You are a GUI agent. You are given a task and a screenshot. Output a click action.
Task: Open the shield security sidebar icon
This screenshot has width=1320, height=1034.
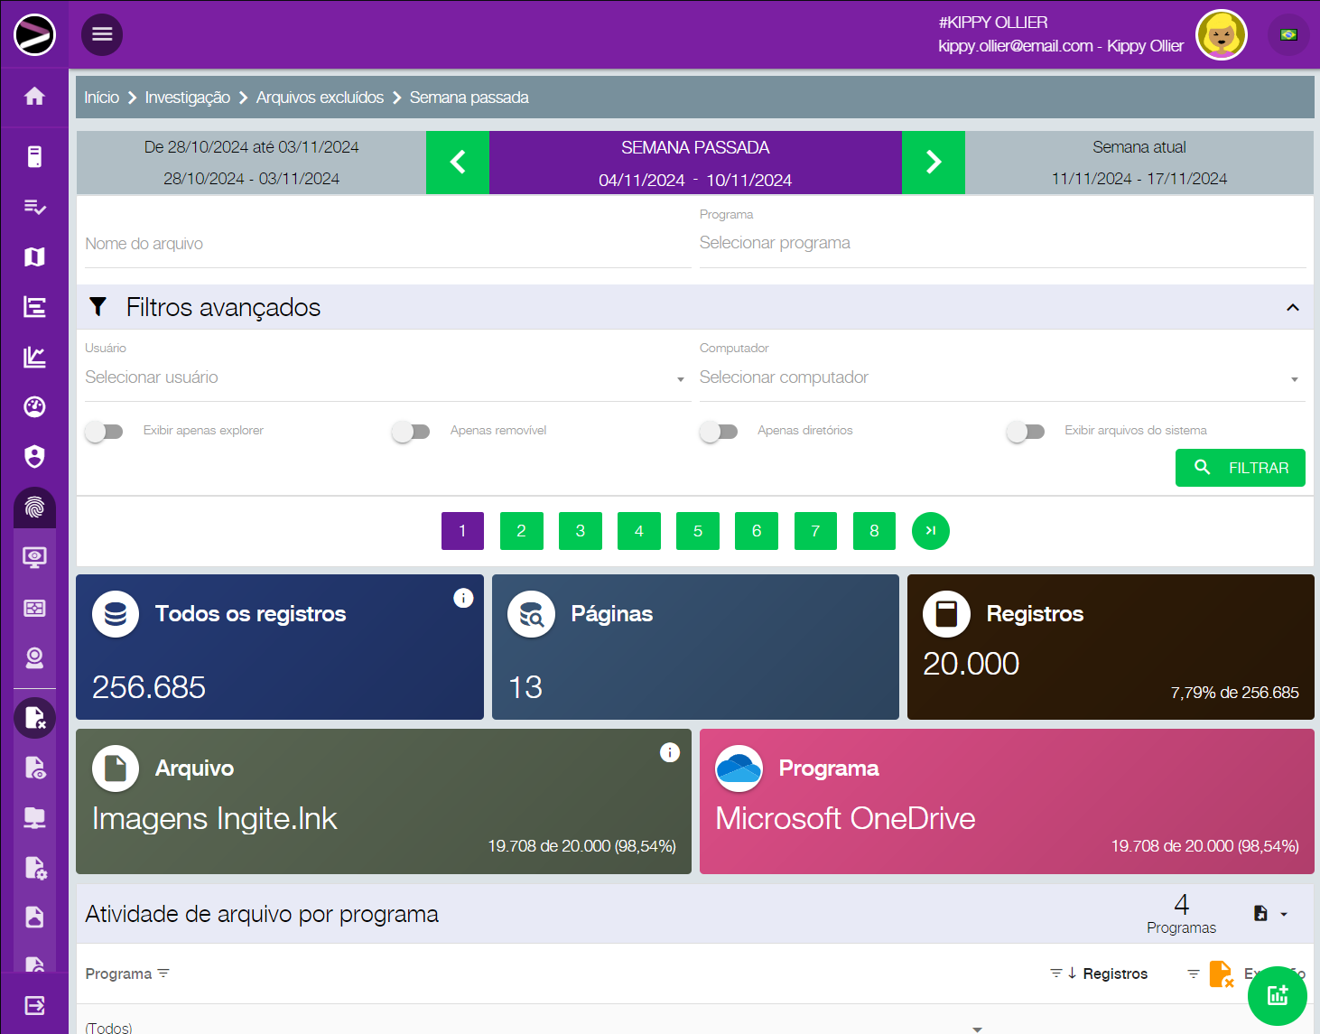tap(34, 457)
